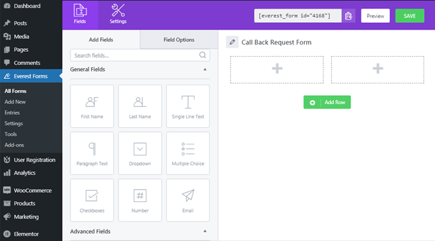This screenshot has width=435, height=241.
Task: Focus the Search fields input box
Action: pyautogui.click(x=140, y=55)
